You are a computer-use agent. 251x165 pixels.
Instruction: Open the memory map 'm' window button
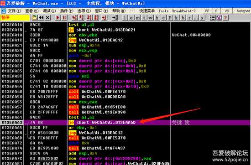click(137, 18)
